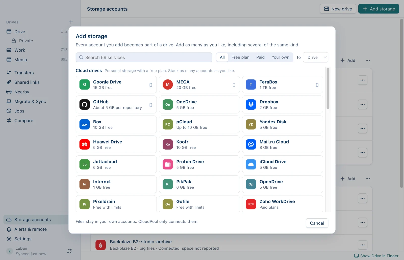Click the phone icon on the MEGA card
Image resolution: width=404 pixels, height=260 pixels.
click(234, 85)
